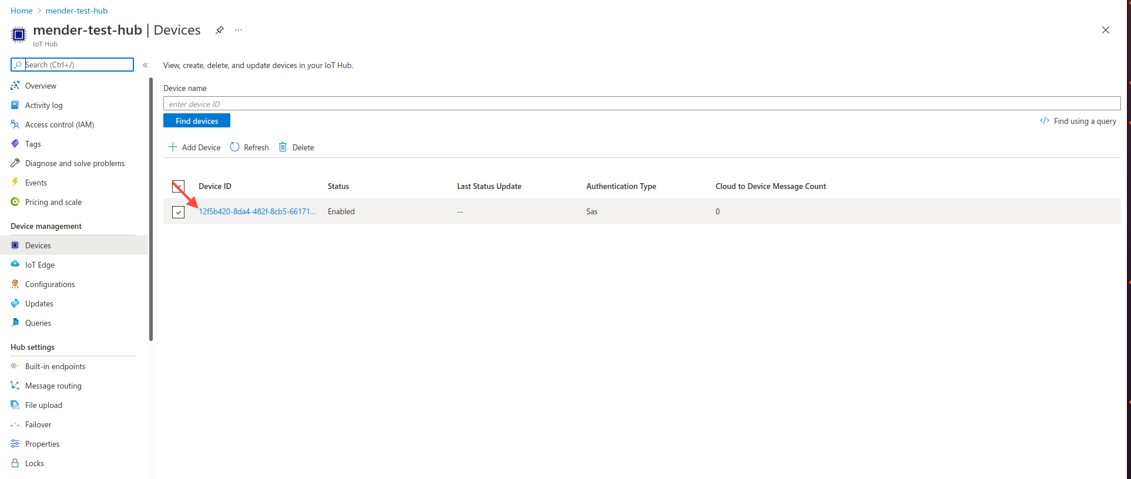Click the Delete trash icon
Screen dimensions: 1131x479
[283, 147]
